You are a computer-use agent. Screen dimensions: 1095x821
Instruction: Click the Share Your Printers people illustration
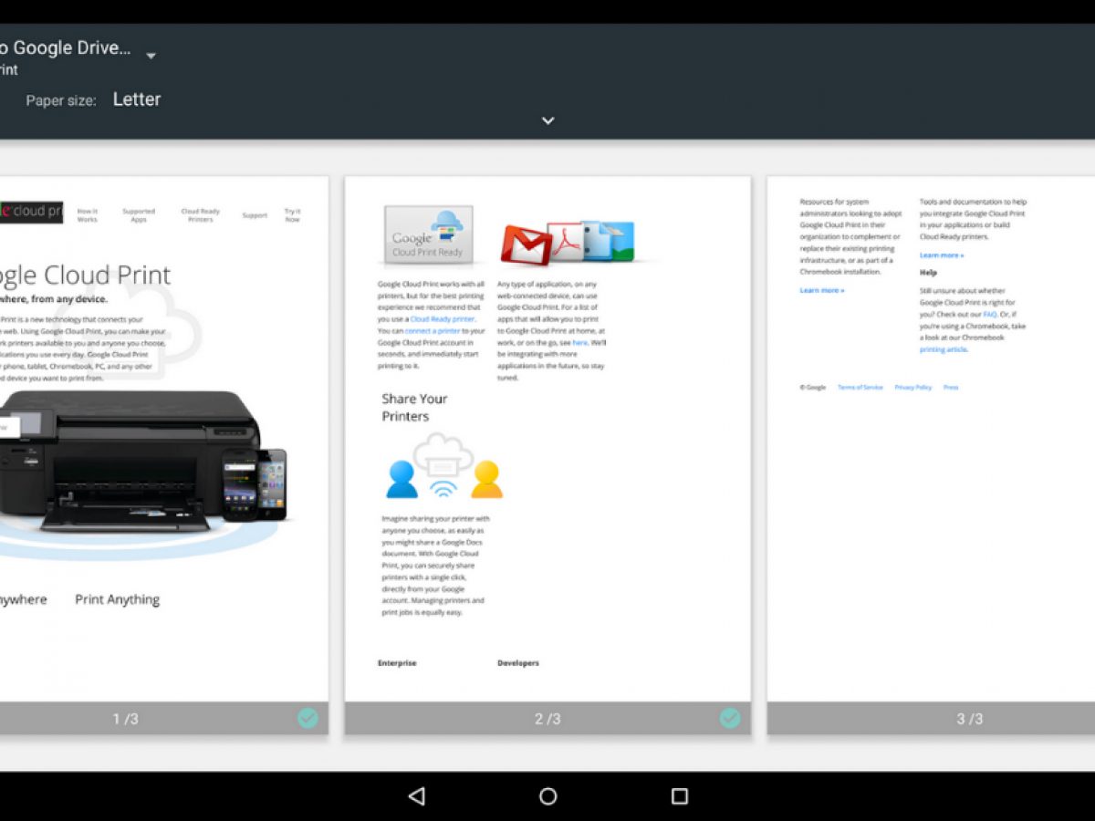443,468
